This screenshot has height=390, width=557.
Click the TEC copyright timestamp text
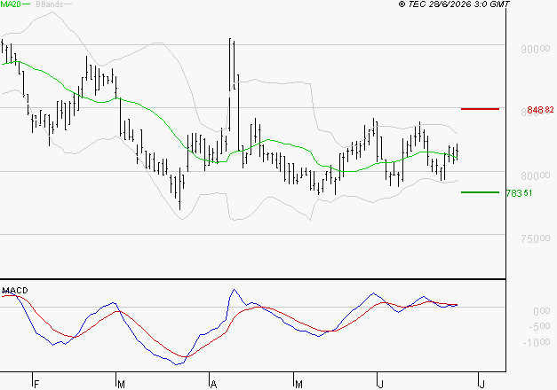click(454, 4)
